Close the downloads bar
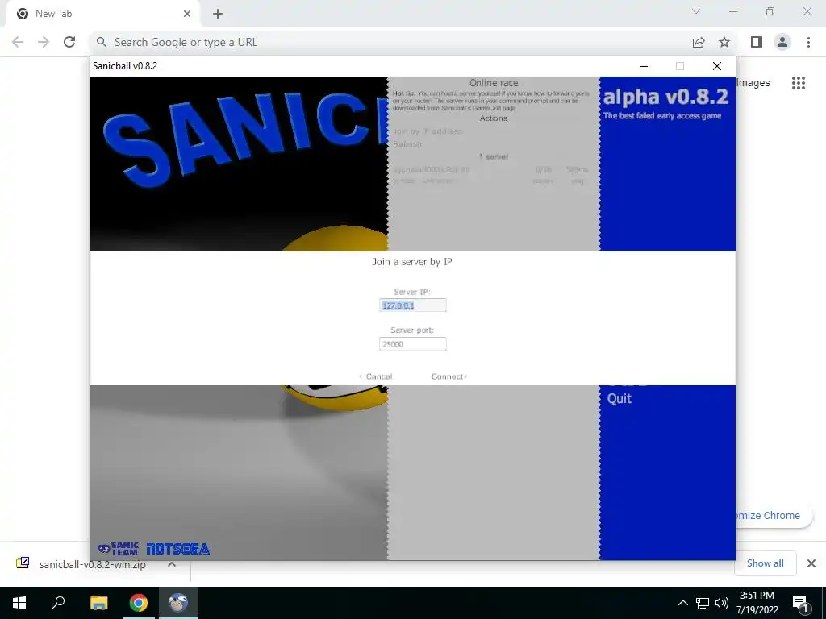This screenshot has height=619, width=826. 811,563
